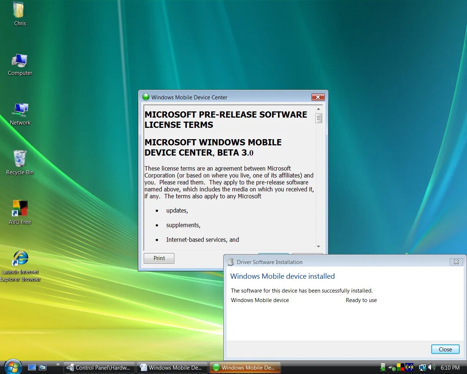The height and width of the screenshot is (374, 467).
Task: Open Launch Internet Explorer Browser shortcut
Action: 20,266
